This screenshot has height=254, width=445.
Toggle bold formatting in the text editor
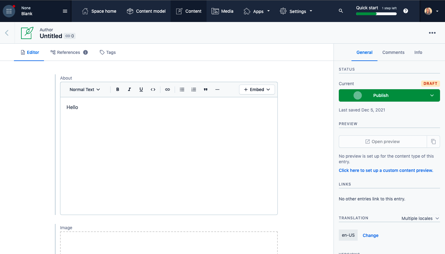(118, 89)
